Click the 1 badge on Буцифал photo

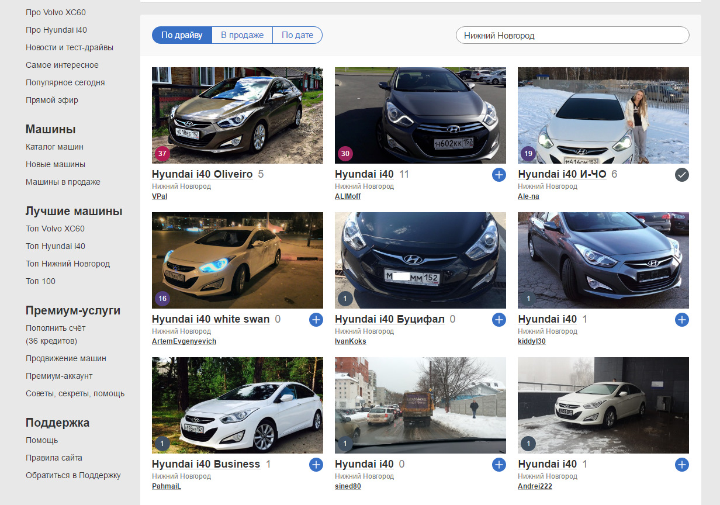(345, 299)
